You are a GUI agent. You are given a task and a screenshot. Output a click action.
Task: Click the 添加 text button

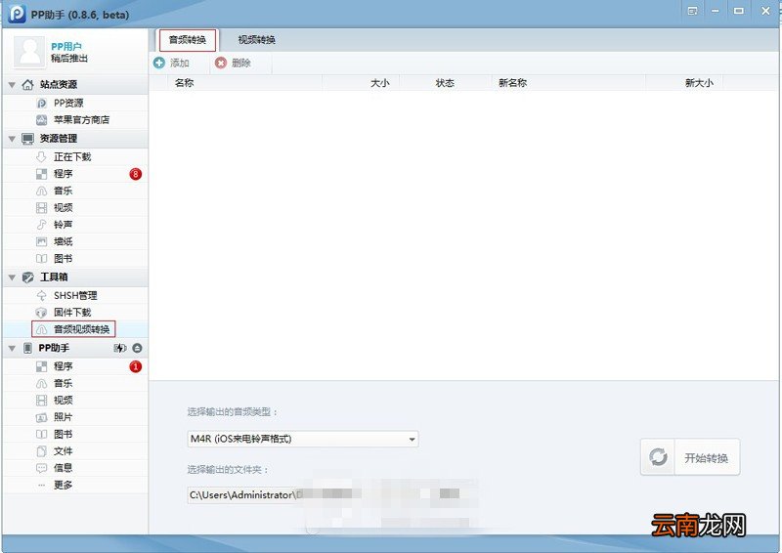180,63
